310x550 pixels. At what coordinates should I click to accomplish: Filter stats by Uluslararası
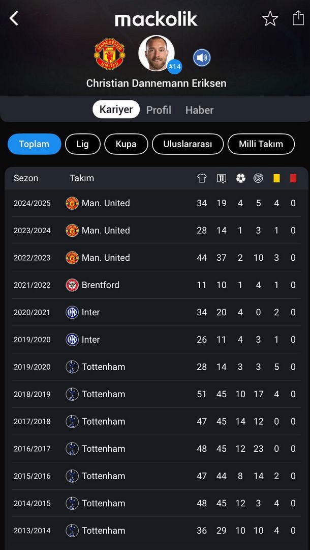point(188,144)
